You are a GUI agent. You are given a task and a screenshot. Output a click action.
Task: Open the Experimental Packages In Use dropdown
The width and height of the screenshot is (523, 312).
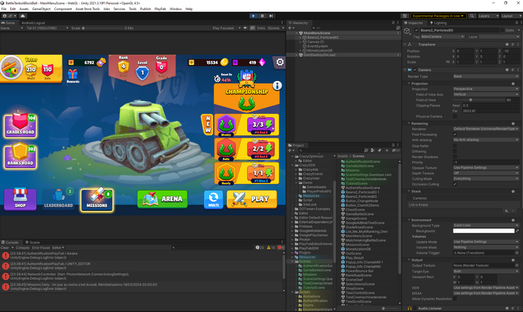point(438,15)
